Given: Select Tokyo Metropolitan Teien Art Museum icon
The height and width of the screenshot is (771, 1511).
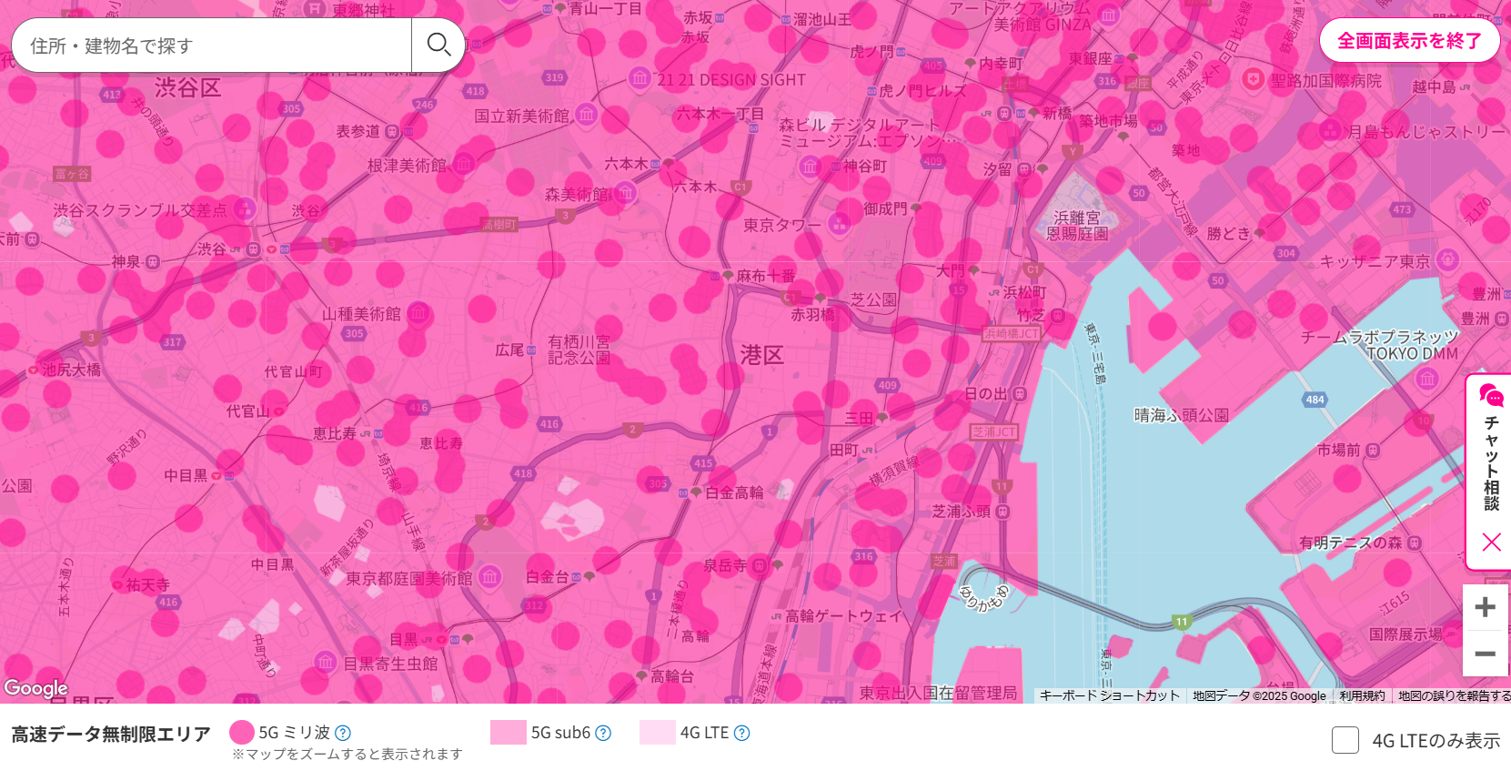Looking at the screenshot, I should (490, 577).
